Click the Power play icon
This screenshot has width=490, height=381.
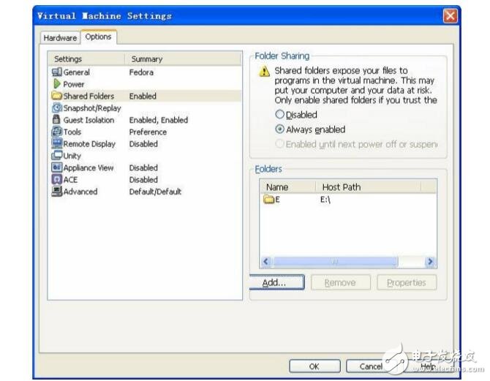point(56,84)
